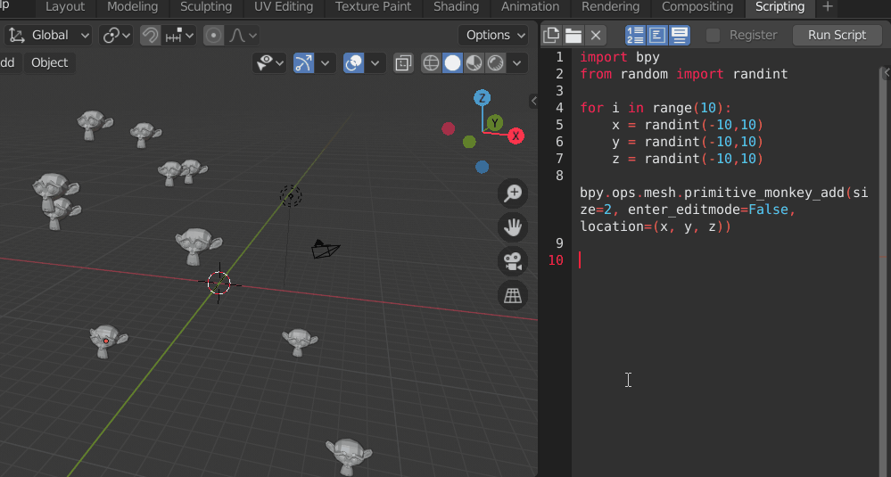Click negative Z axis blue dot on gizmo

point(482,167)
